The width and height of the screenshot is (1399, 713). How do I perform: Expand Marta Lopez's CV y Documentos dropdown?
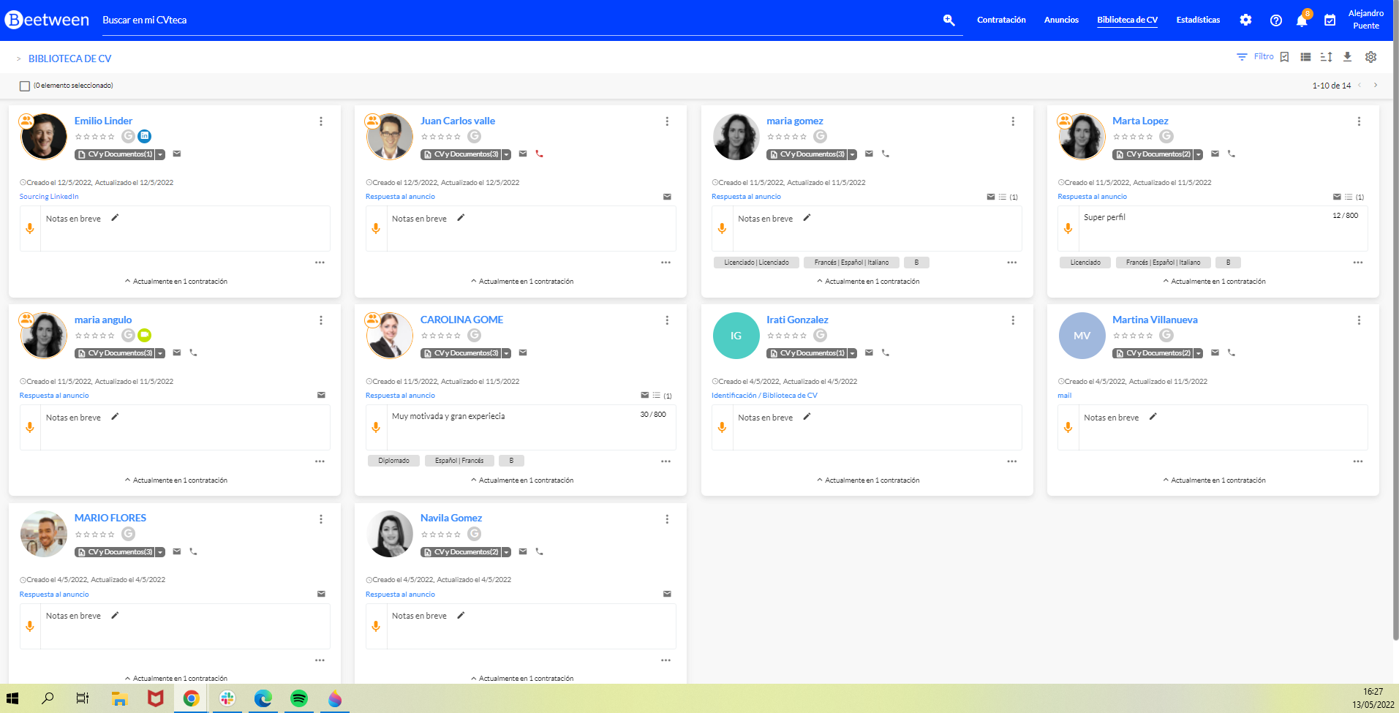1199,154
